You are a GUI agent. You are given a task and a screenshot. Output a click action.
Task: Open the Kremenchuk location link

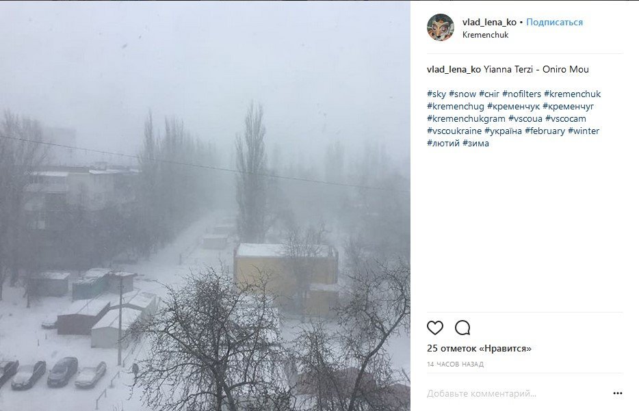pyautogui.click(x=485, y=35)
